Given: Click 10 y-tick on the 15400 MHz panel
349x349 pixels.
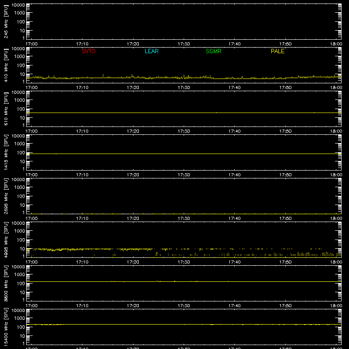Looking at the screenshot, I should 22,336.
